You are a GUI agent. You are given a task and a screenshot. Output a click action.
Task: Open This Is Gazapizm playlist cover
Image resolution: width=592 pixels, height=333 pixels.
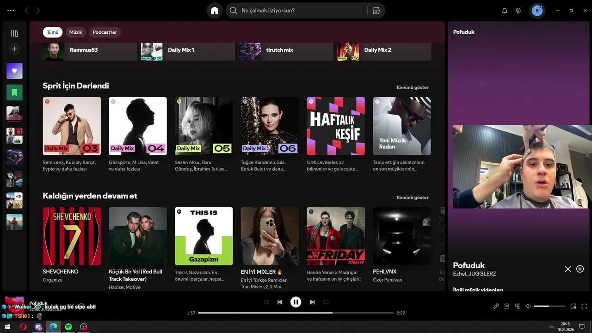pyautogui.click(x=204, y=236)
